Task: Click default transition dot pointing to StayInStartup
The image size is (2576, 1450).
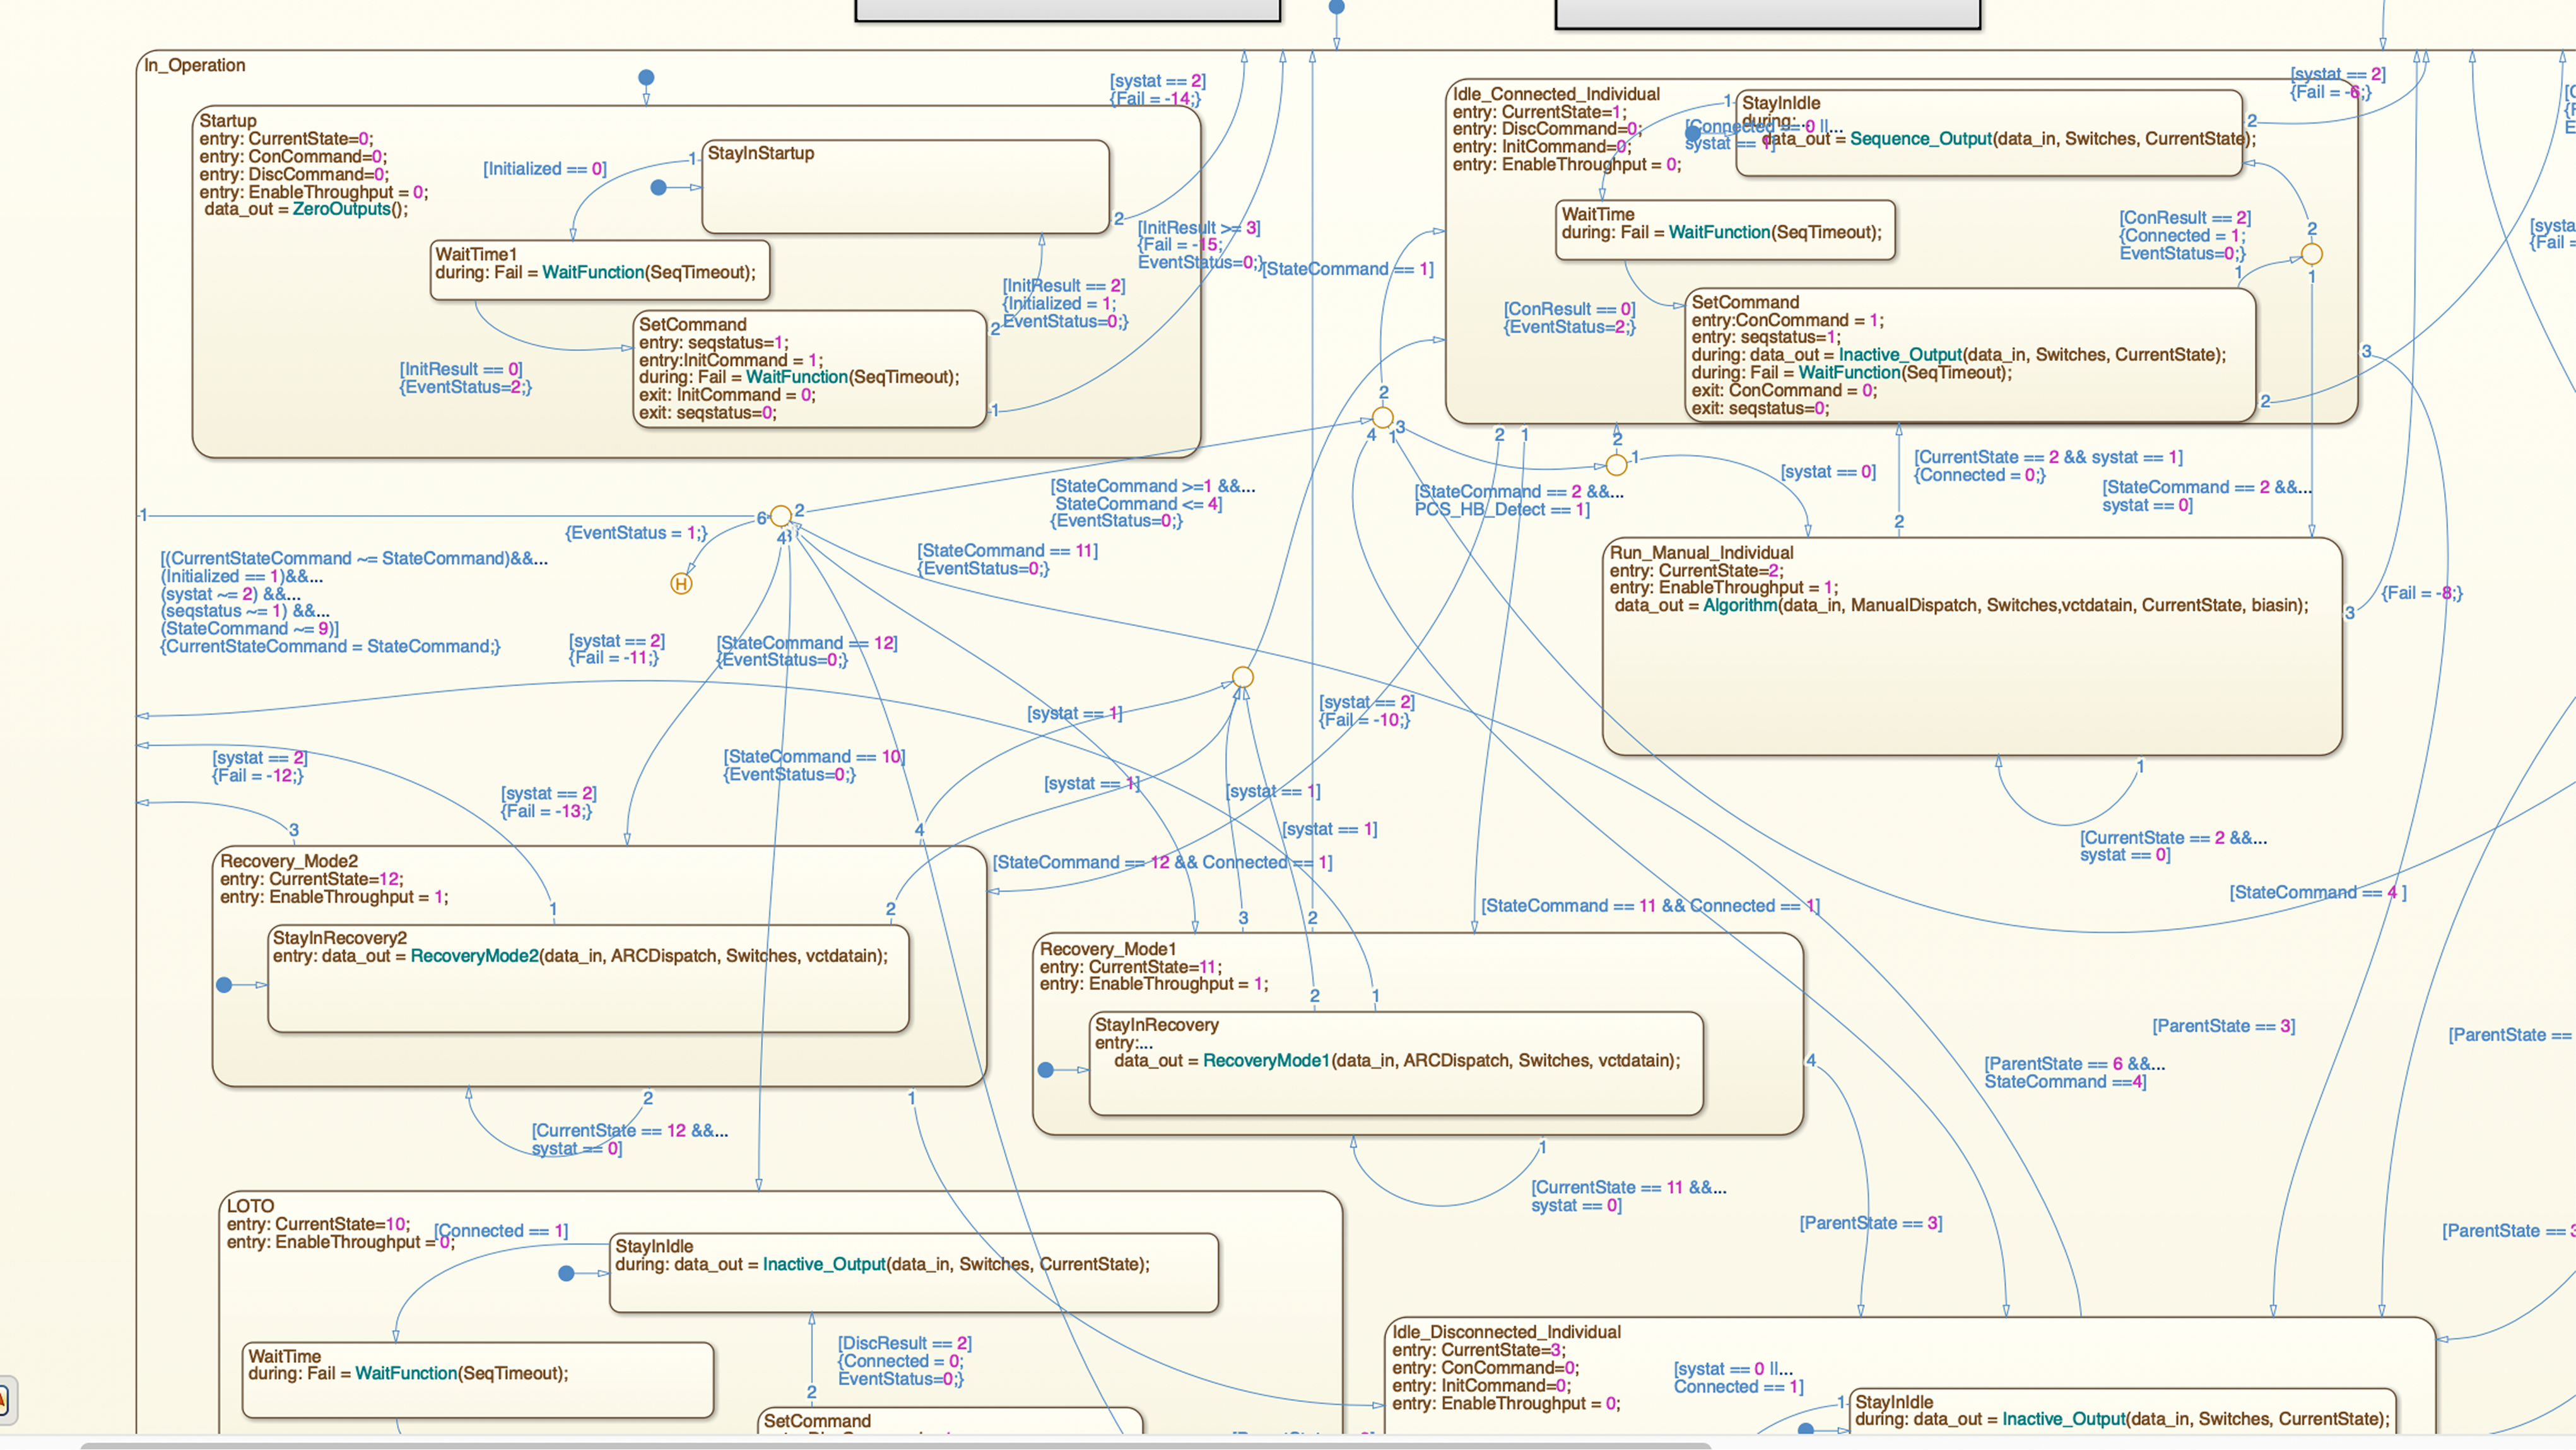Action: (658, 187)
